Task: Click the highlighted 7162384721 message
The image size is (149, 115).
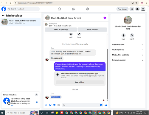Action: [x=56, y=97]
